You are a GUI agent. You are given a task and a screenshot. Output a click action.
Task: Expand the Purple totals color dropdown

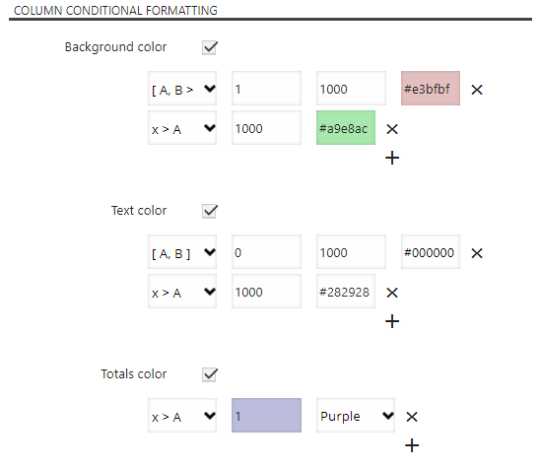click(x=356, y=416)
